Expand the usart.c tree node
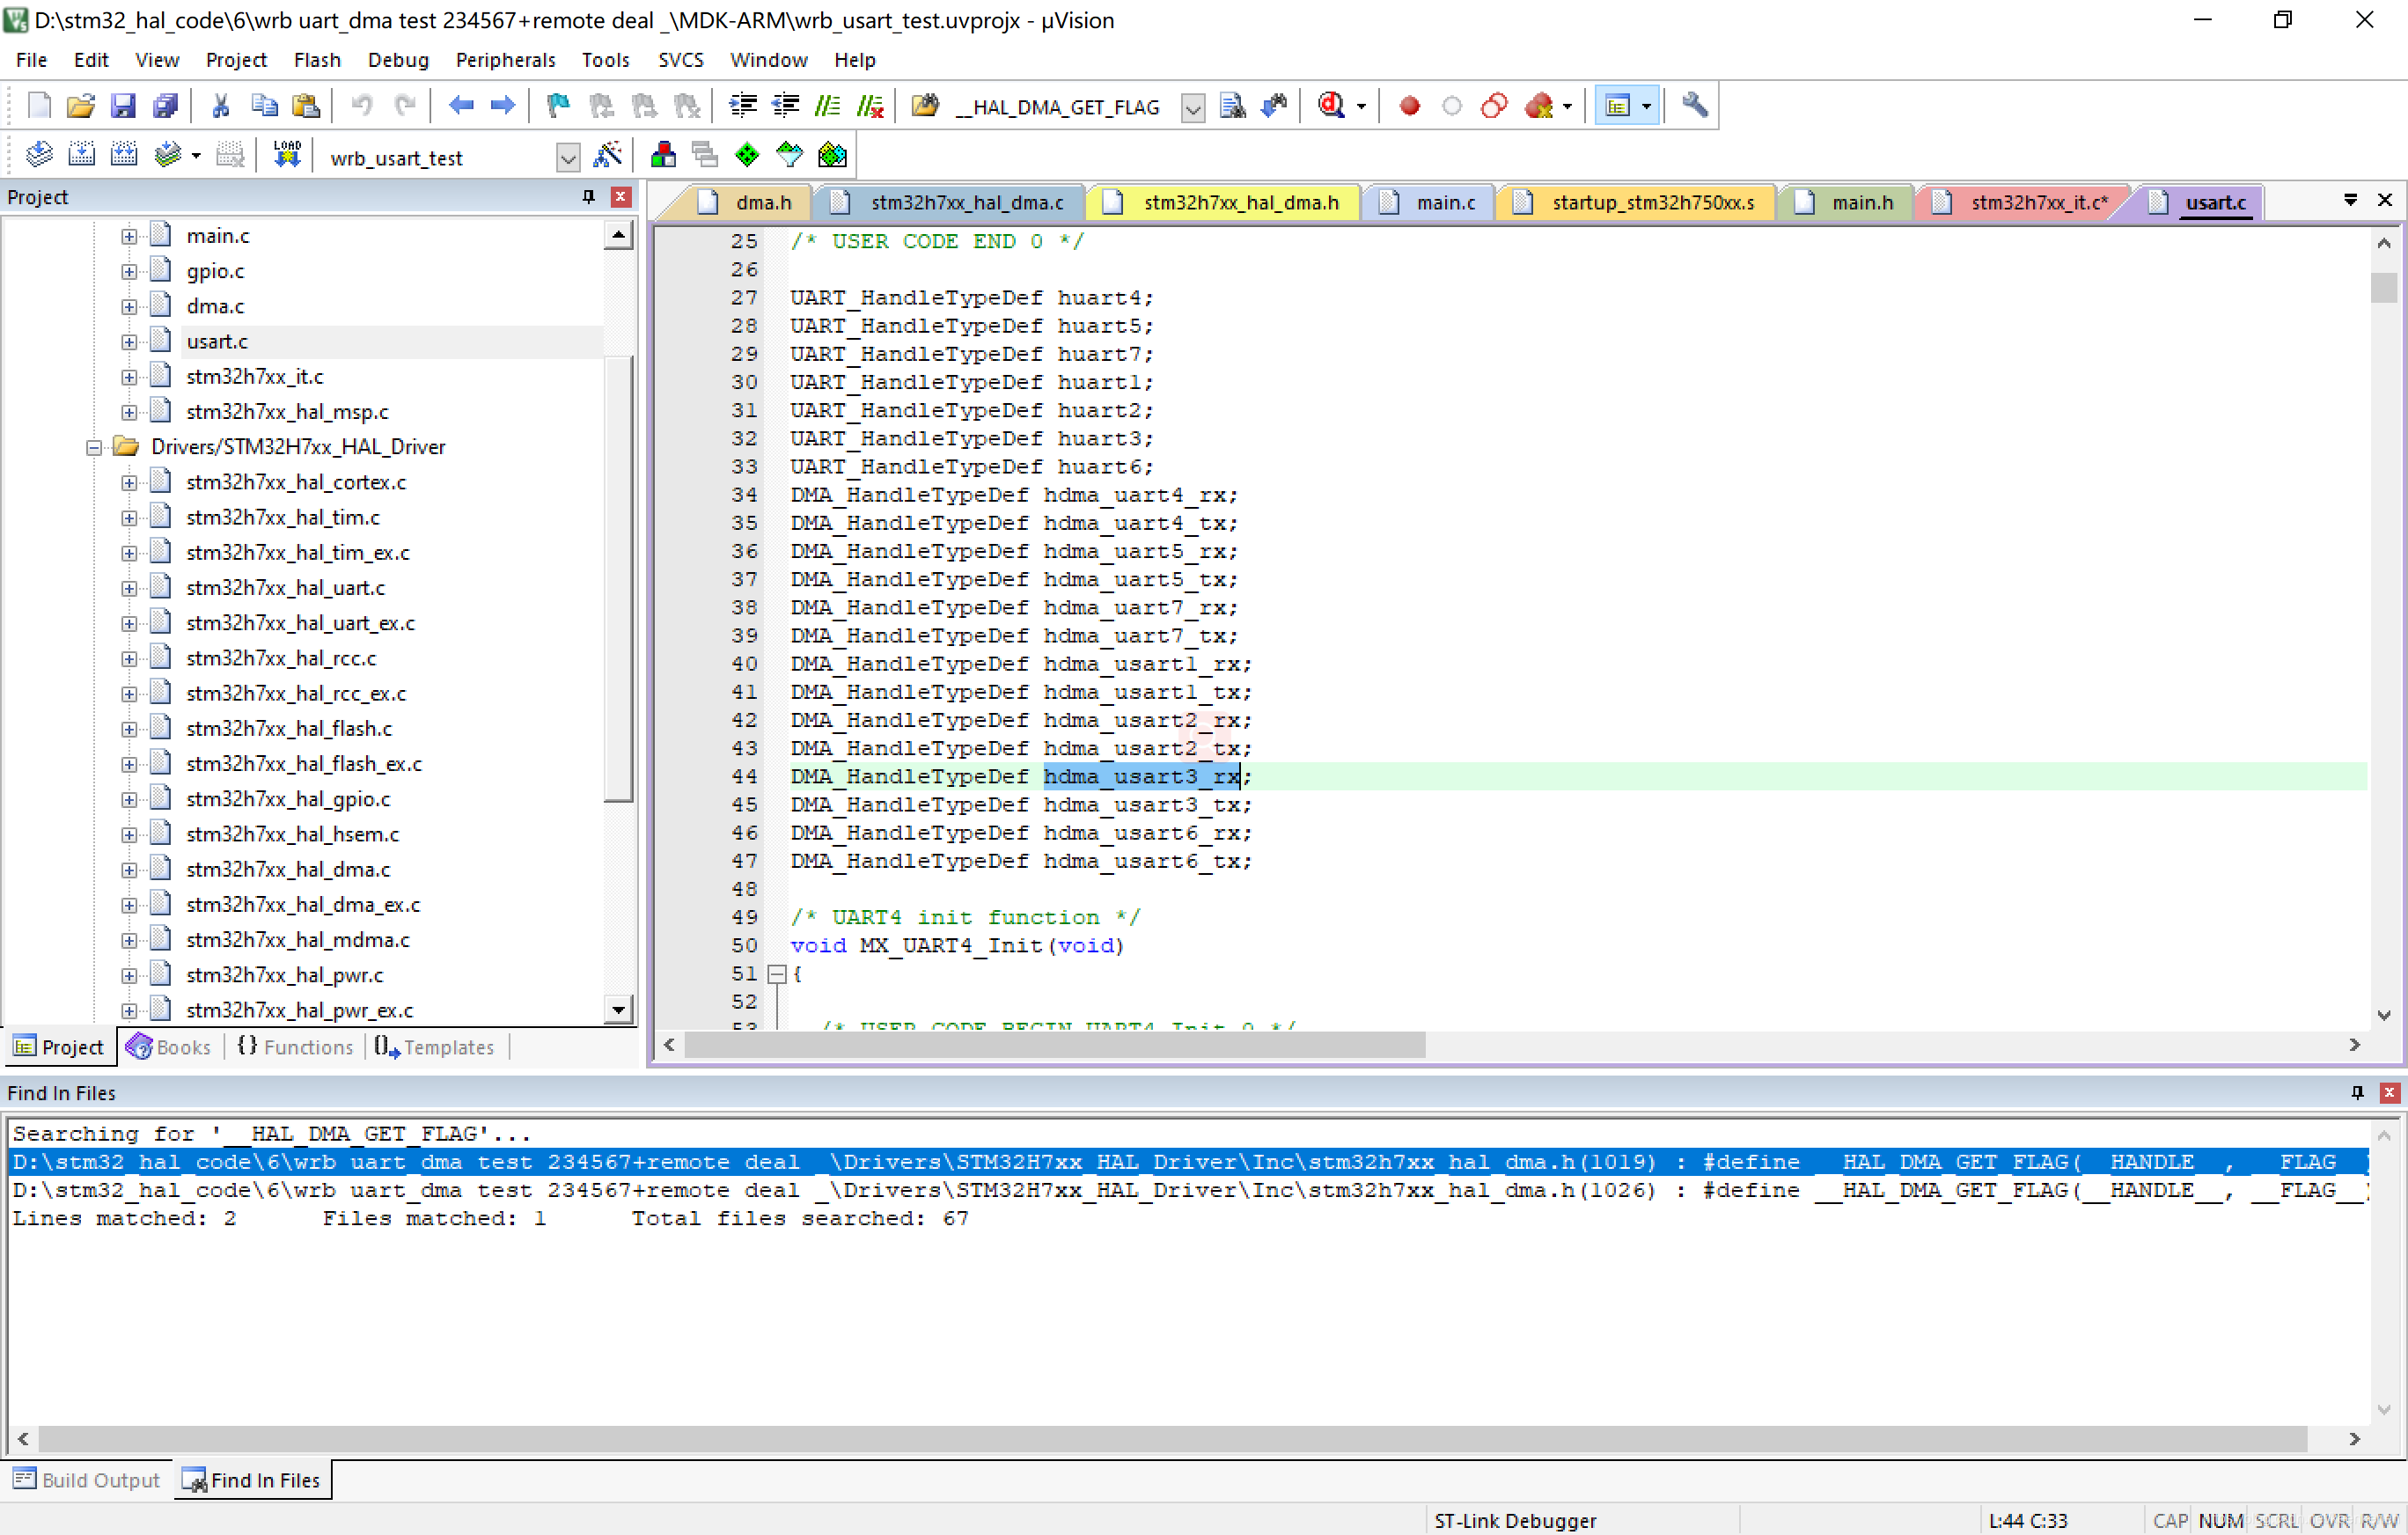Screen dimensions: 2408x1535 (129, 342)
